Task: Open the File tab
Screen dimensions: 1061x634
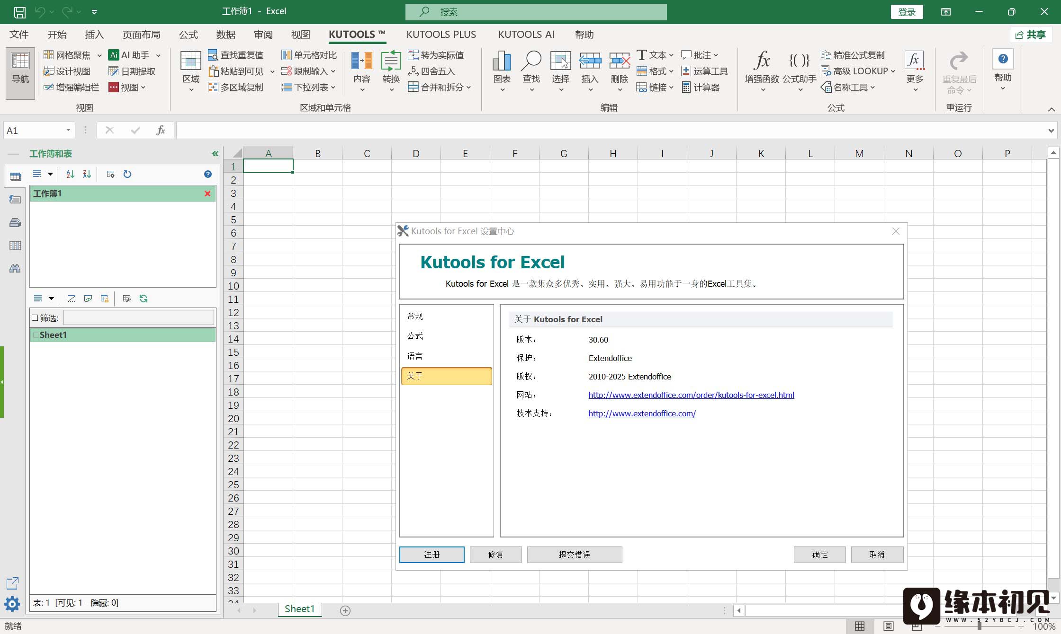Action: (19, 35)
